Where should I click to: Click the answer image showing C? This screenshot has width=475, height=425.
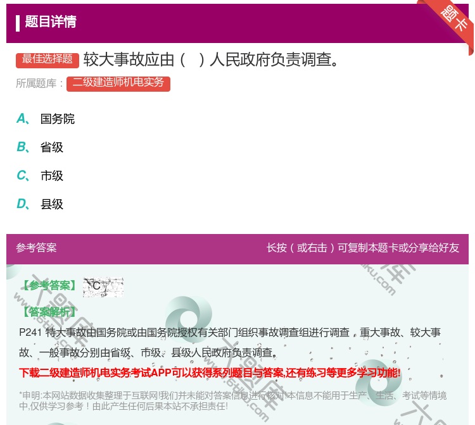tap(103, 286)
